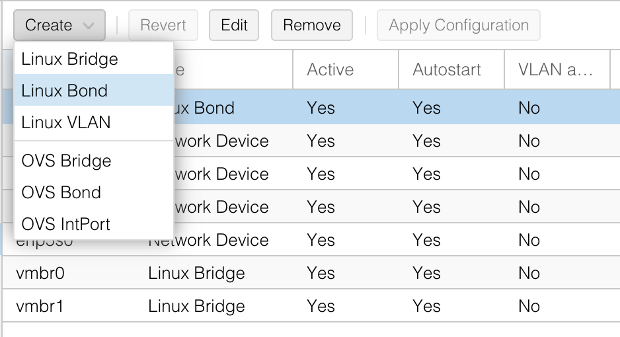Click Apply Configuration button
The height and width of the screenshot is (337, 620).
click(458, 25)
